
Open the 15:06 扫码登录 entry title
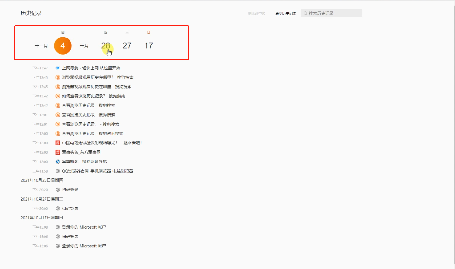70,237
